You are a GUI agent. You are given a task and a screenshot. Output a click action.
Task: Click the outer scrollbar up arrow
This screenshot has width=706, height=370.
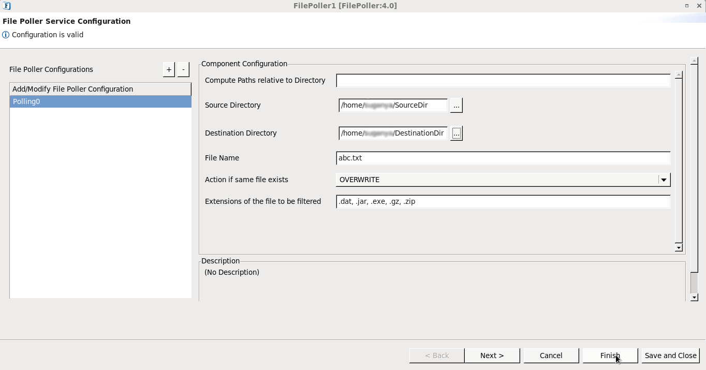tap(694, 61)
